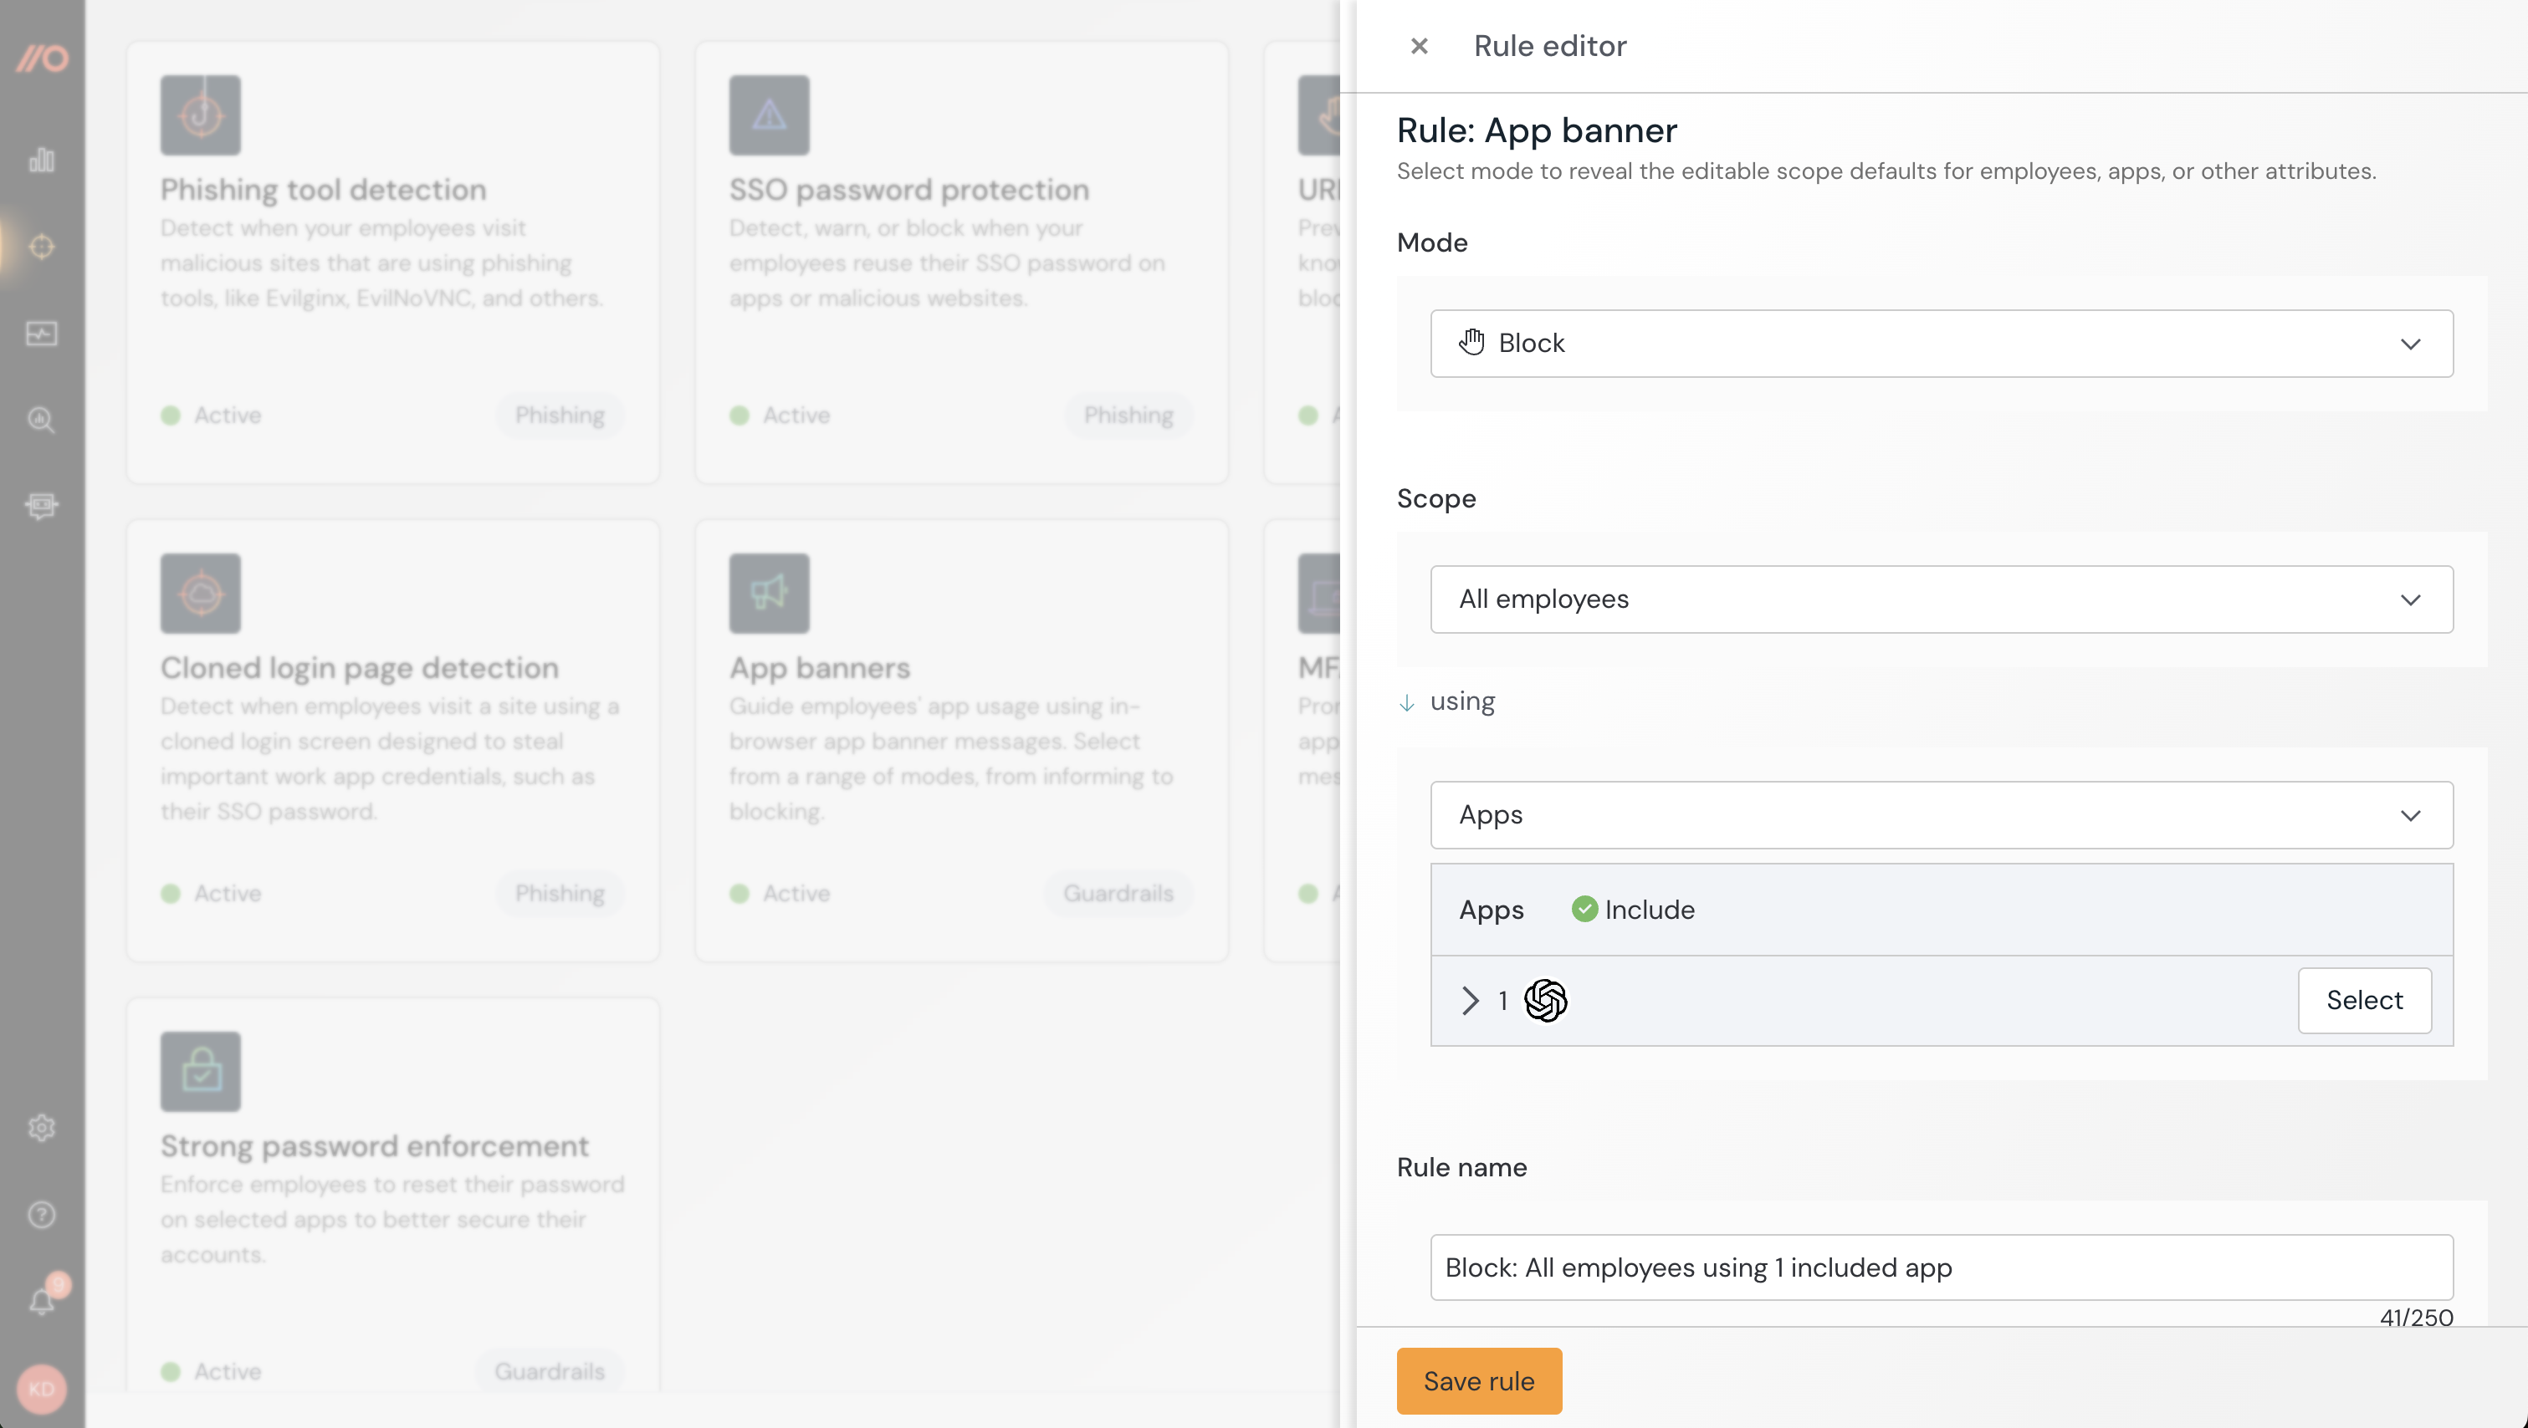Viewport: 2528px width, 1428px height.
Task: Open the help question mark icon
Action: [x=41, y=1214]
